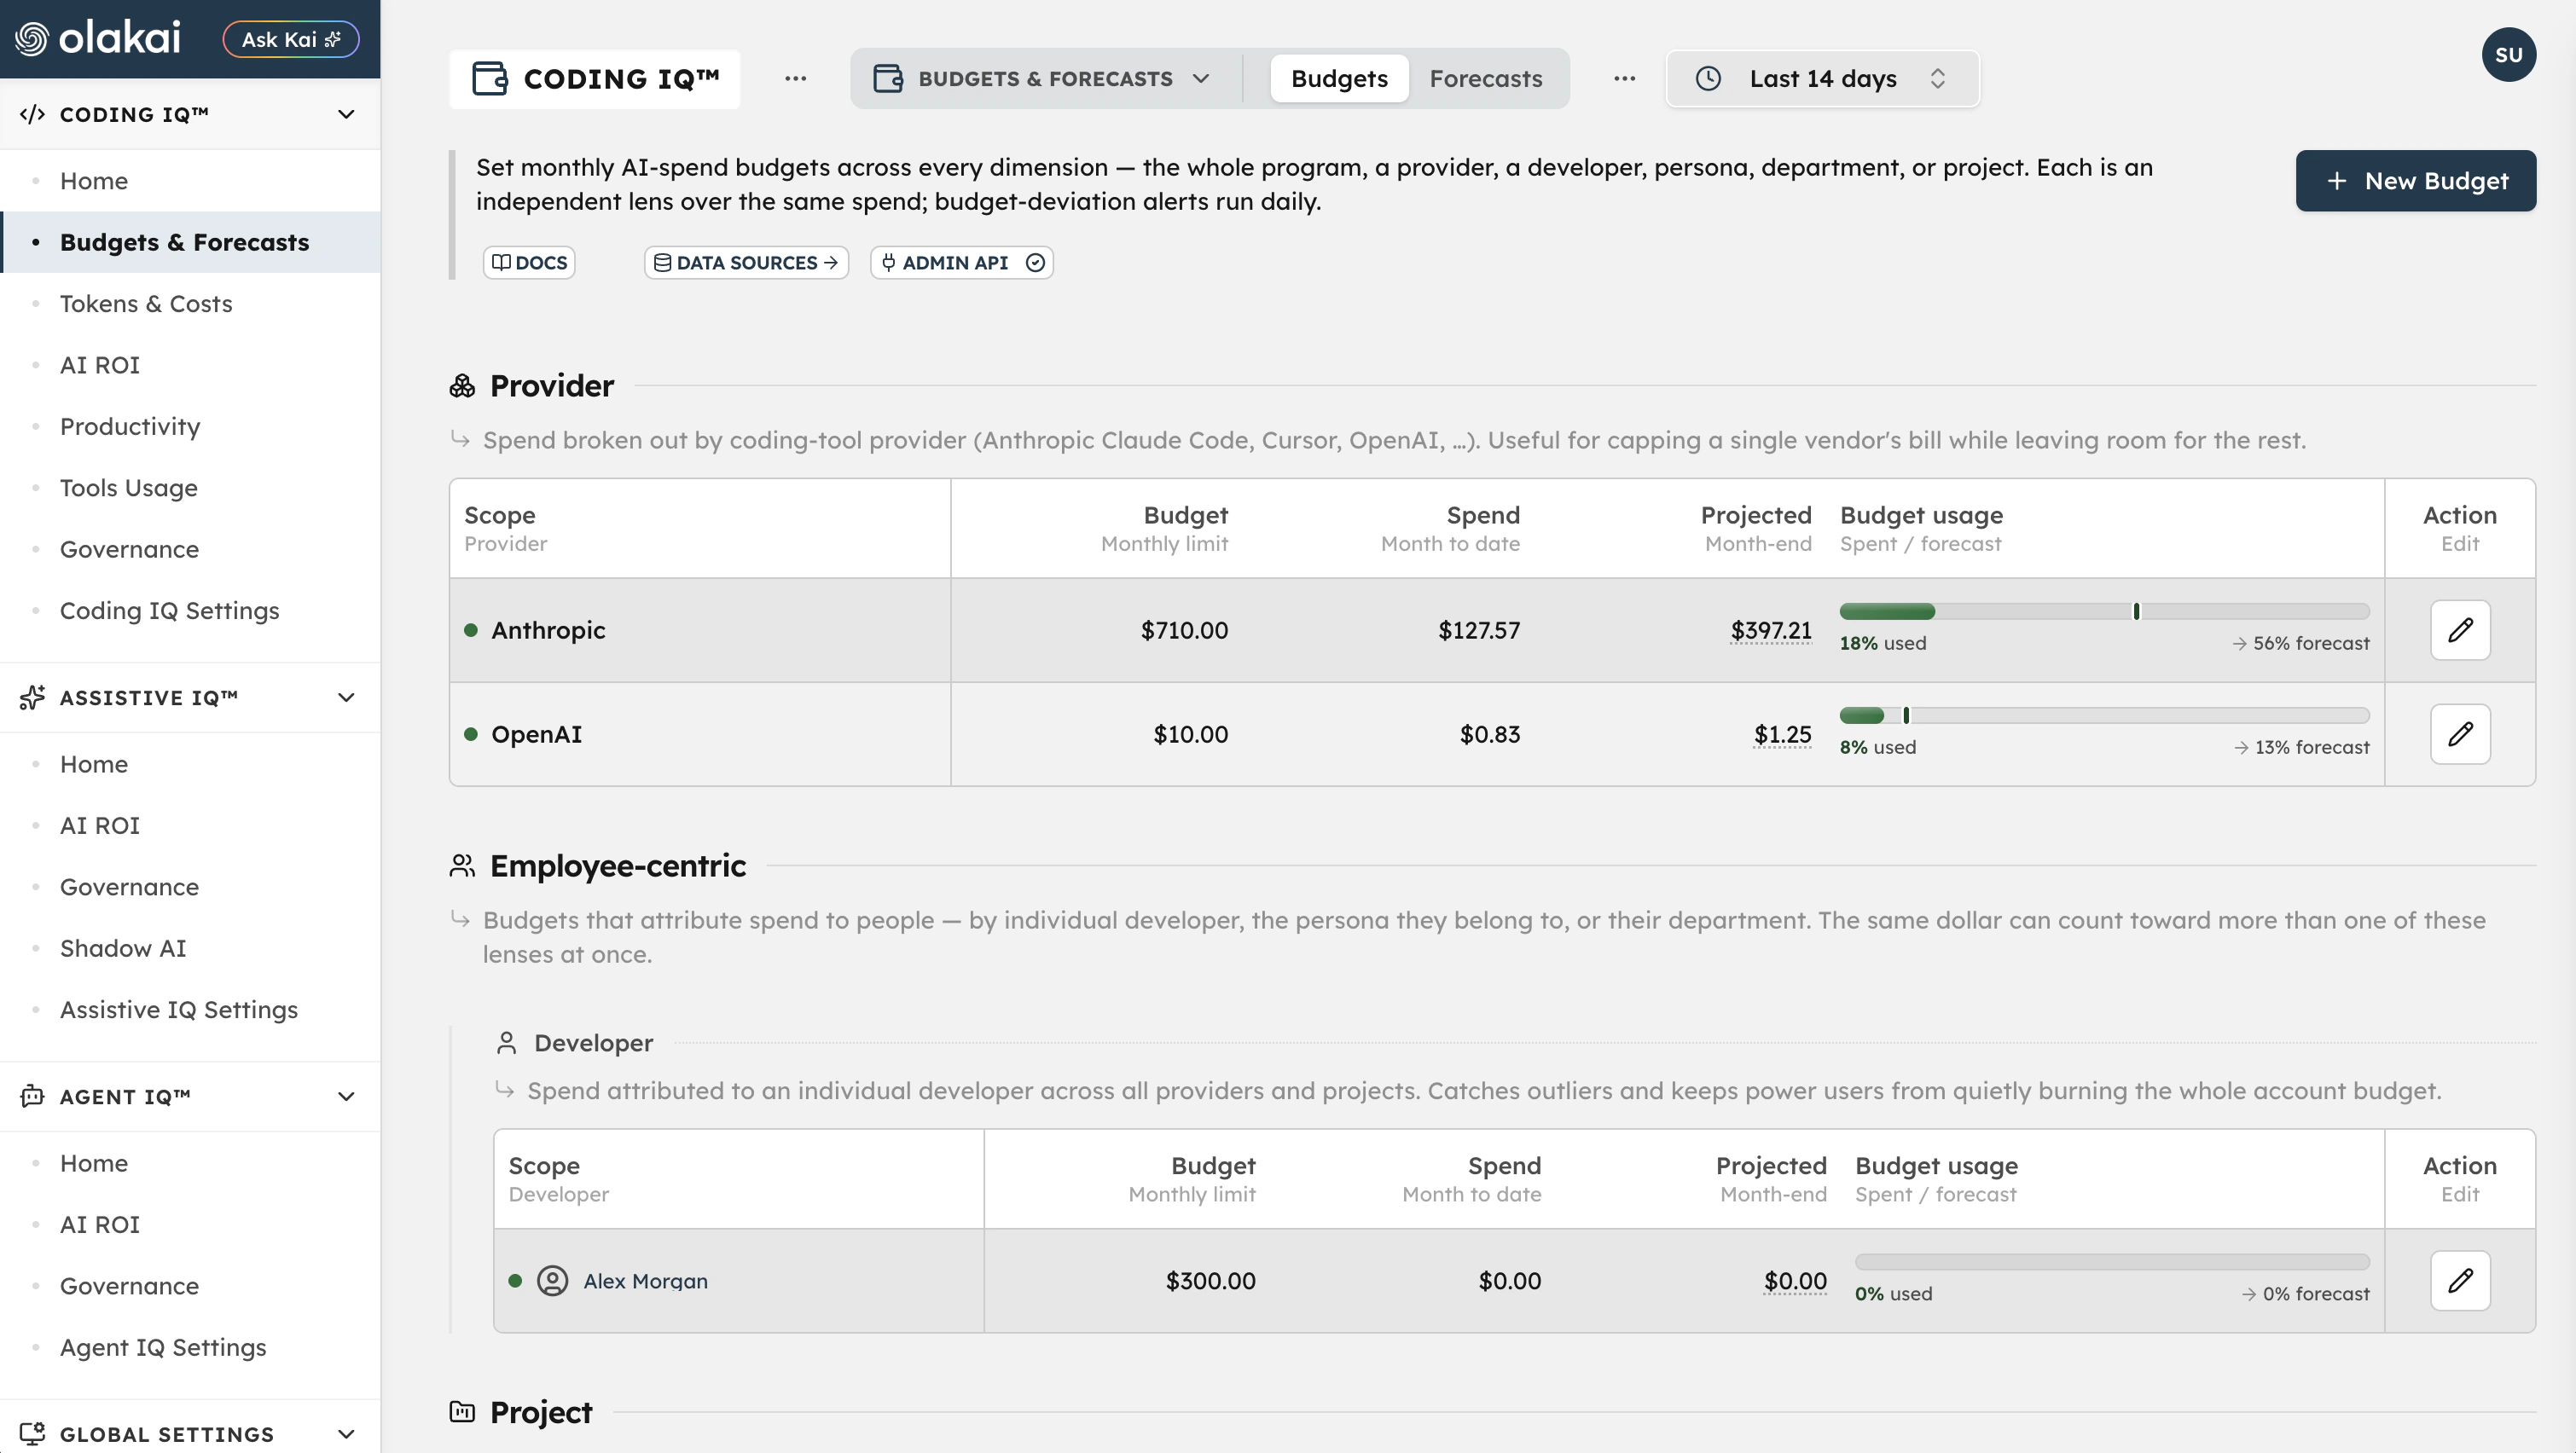Click Alex Morgan's avatar icon
The width and height of the screenshot is (2576, 1453).
pos(552,1281)
